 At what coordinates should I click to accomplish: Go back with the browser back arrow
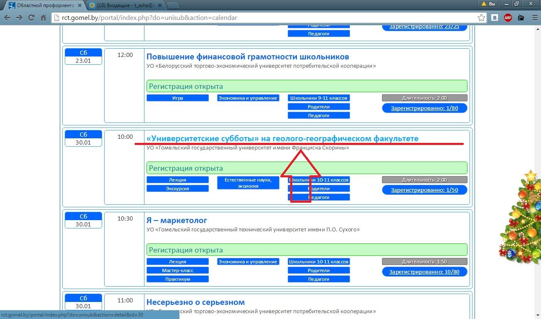7,18
